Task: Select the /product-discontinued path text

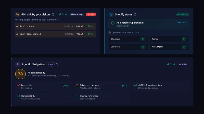Action: (x=28, y=34)
